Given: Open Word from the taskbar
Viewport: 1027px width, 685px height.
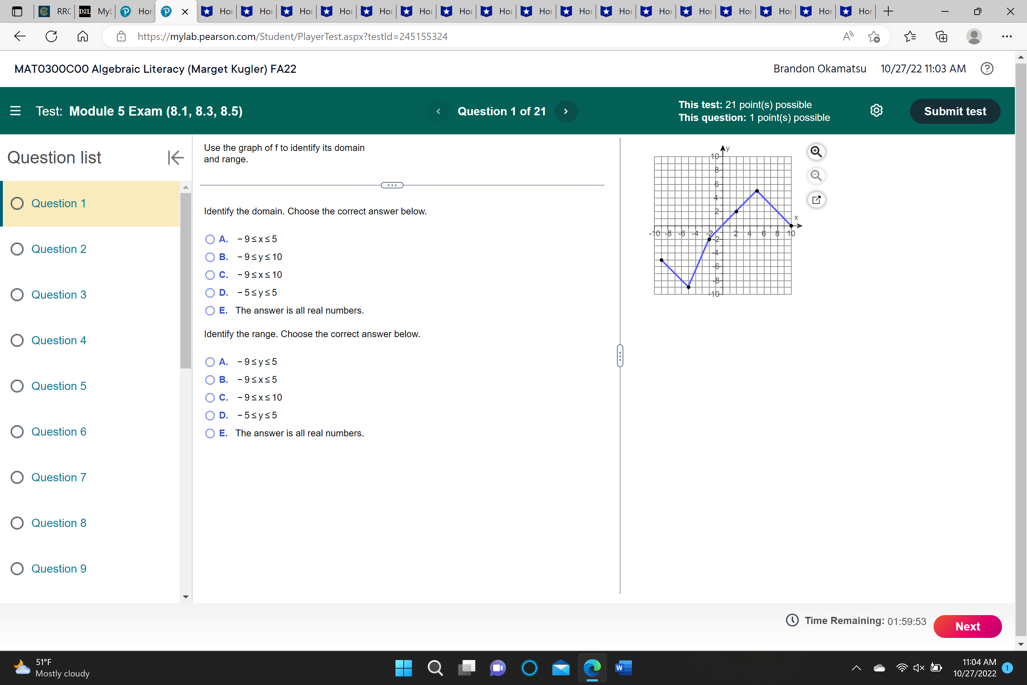Looking at the screenshot, I should [623, 668].
